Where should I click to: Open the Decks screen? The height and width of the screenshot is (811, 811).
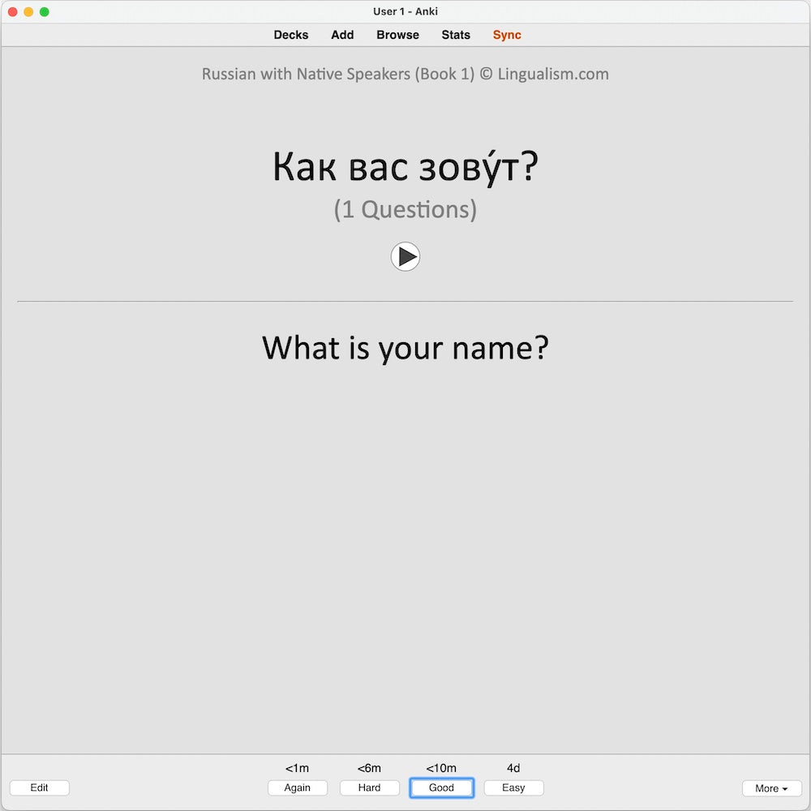[x=290, y=35]
